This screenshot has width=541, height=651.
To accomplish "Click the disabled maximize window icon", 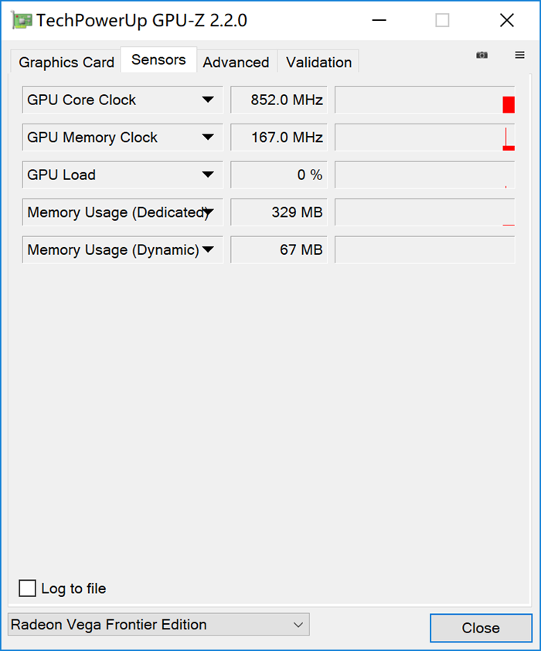I will [x=442, y=20].
